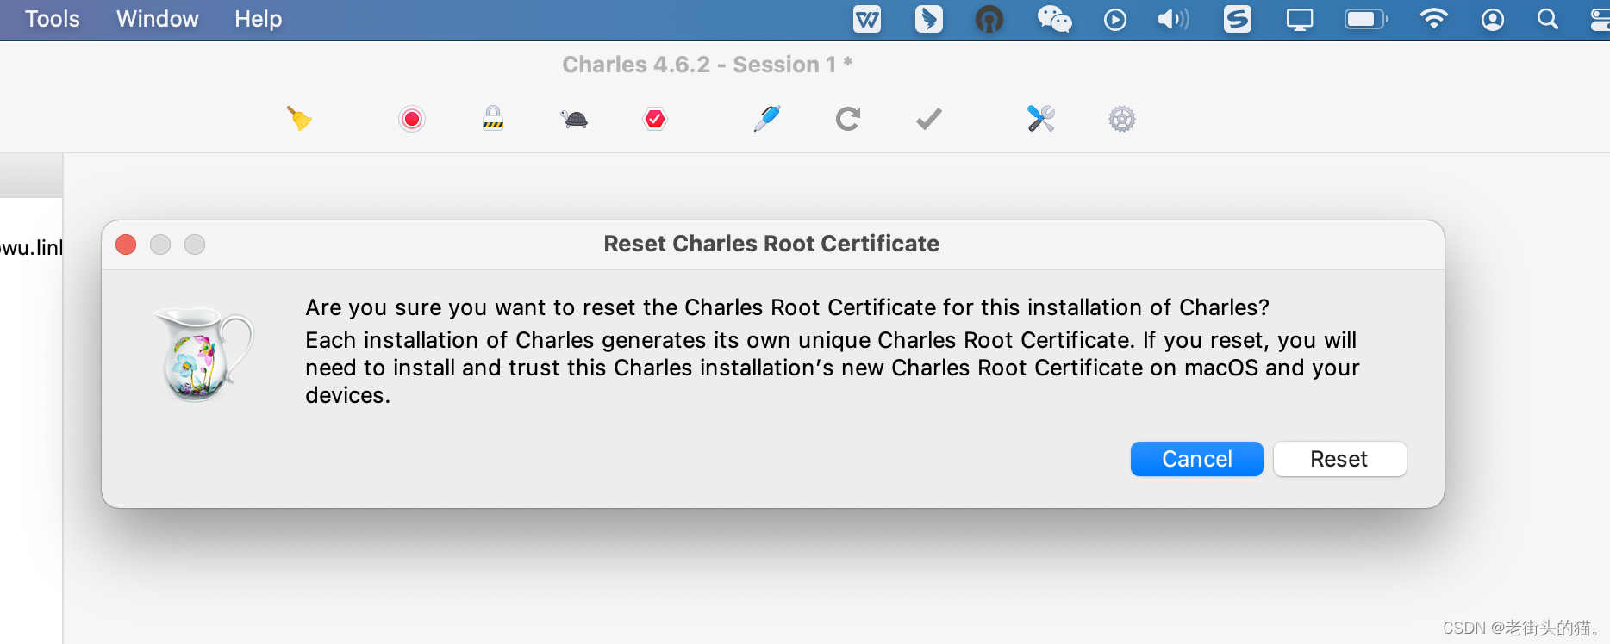Clear the session with the broom icon
1610x644 pixels.
299,118
